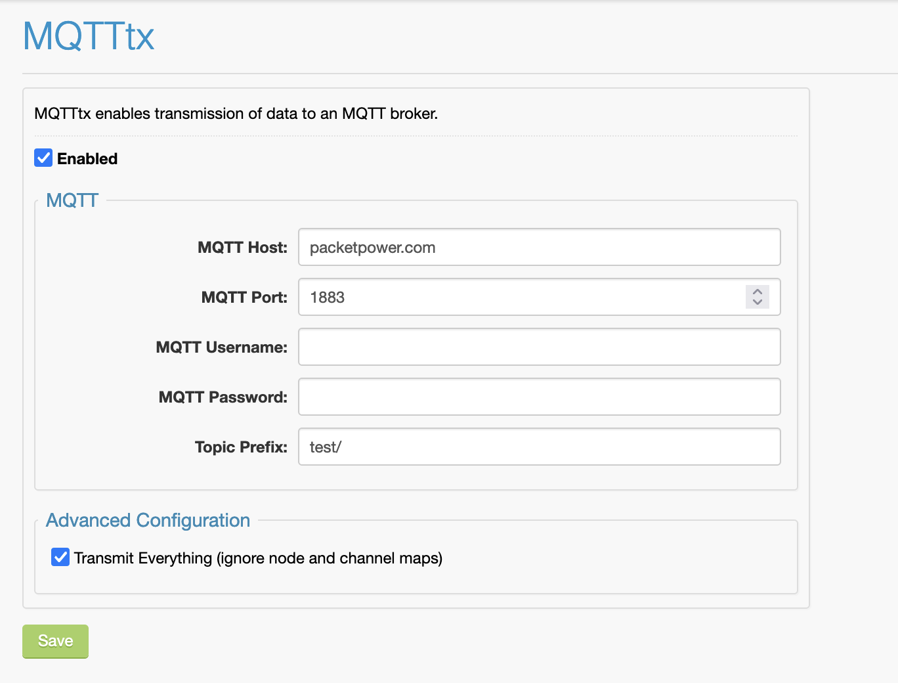Click the Transmit Everything label text
This screenshot has height=683, width=898.
[258, 558]
